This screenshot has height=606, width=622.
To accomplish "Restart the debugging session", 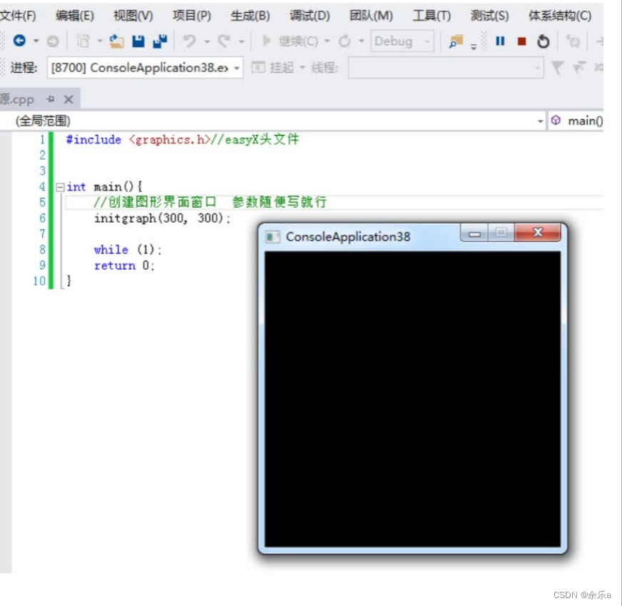I will tap(543, 41).
